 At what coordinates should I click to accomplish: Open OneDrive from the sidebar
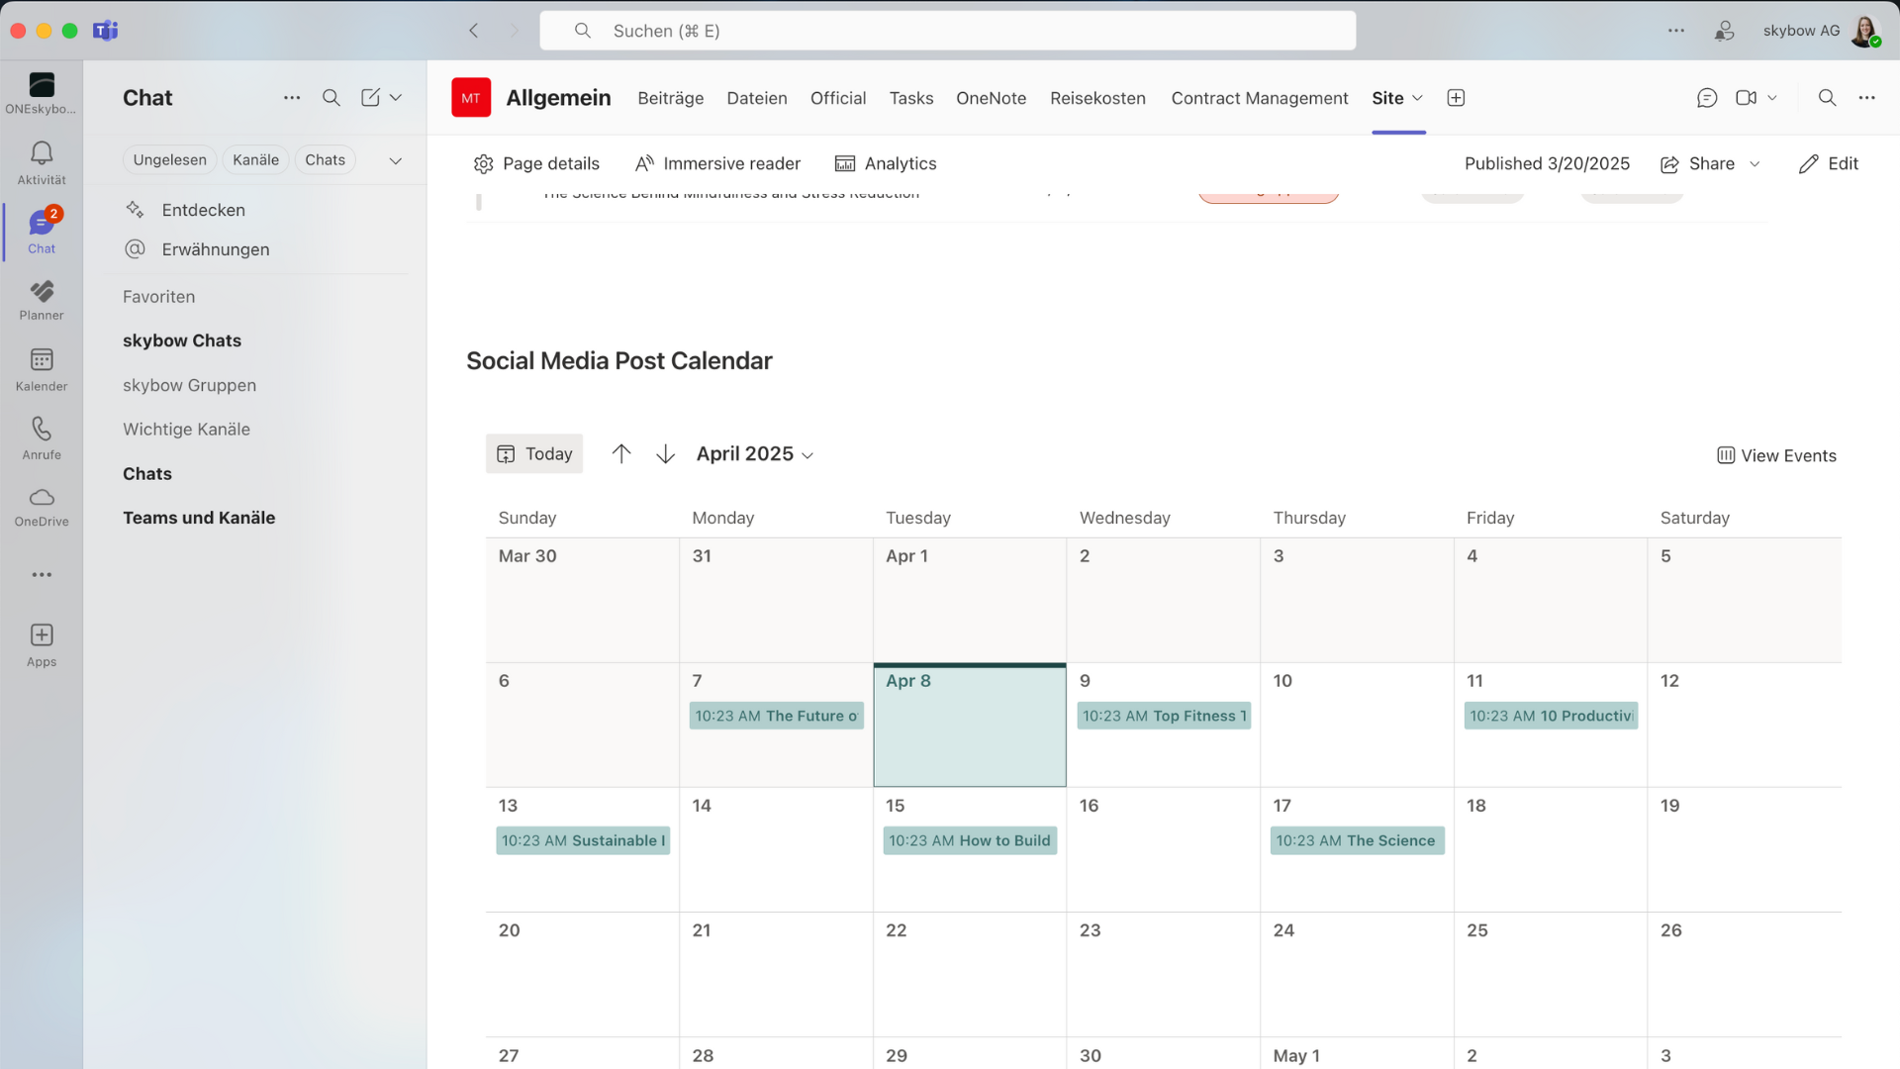pyautogui.click(x=42, y=507)
